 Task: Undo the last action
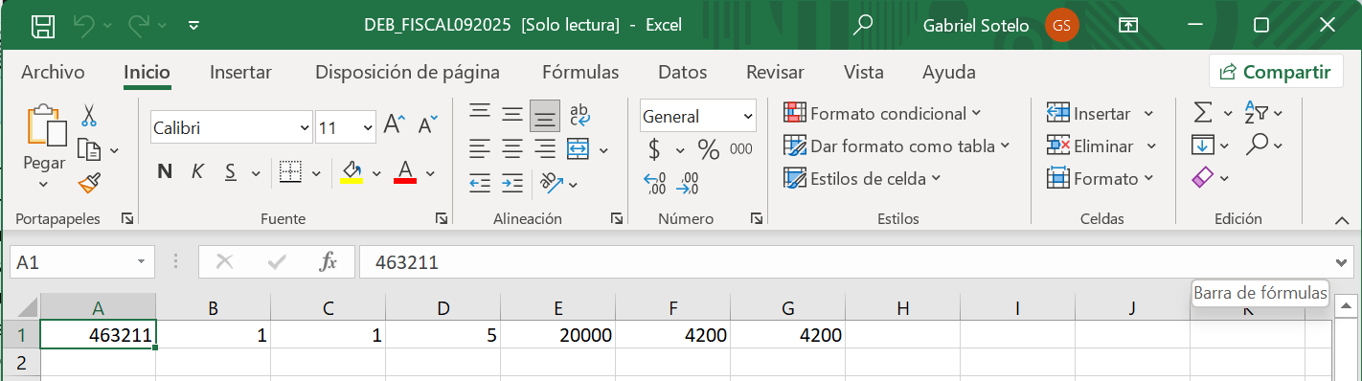click(85, 26)
